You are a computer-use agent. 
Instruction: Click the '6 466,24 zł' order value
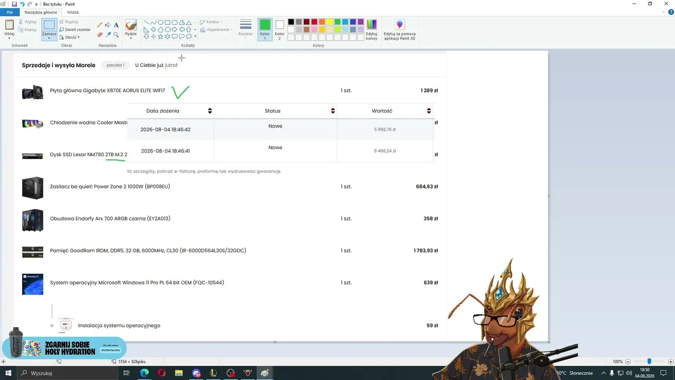[385, 151]
